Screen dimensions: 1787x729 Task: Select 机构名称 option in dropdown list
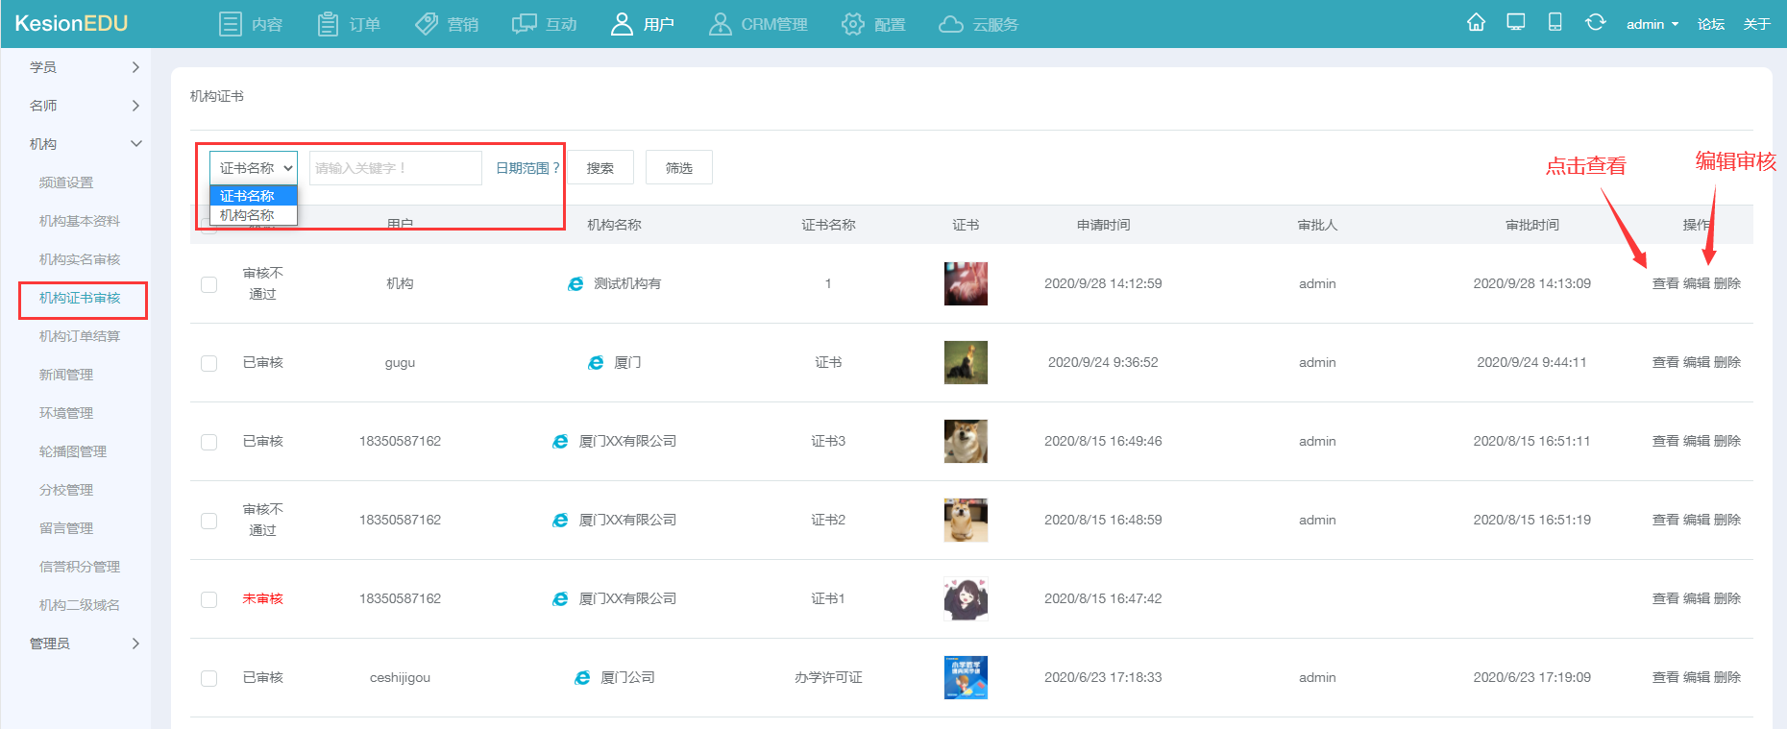(254, 215)
